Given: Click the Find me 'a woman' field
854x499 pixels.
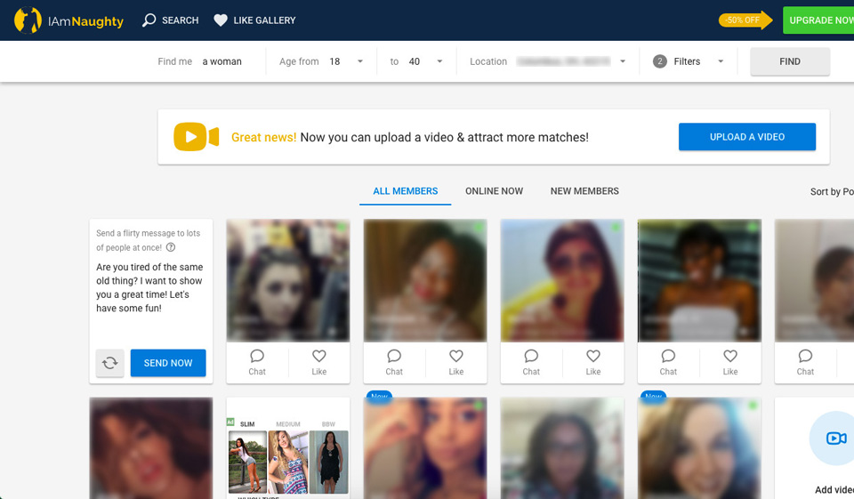Looking at the screenshot, I should point(222,61).
